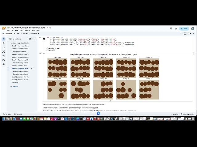Open the View menu
The width and height of the screenshot is (197, 147).
pyautogui.click(x=16, y=30)
